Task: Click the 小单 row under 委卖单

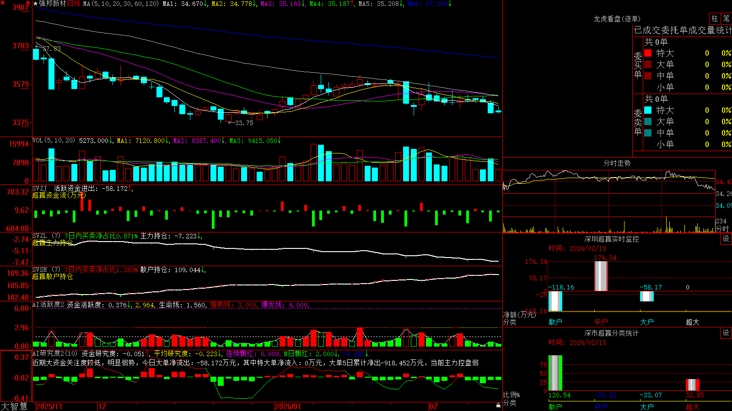Action: pyautogui.click(x=687, y=144)
